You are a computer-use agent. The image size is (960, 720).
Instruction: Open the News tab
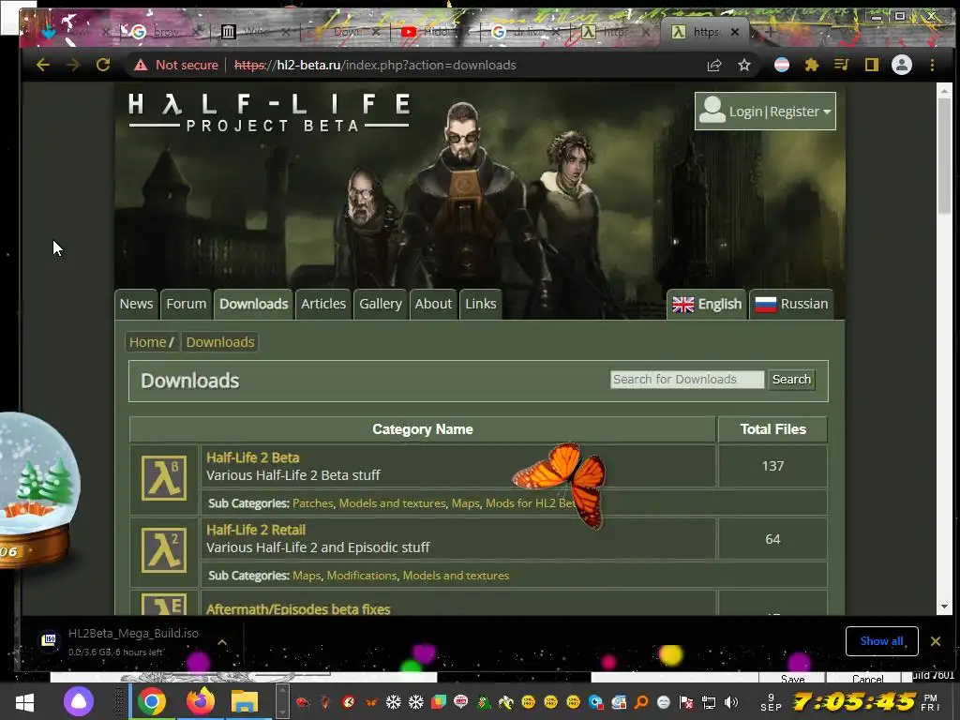(136, 304)
